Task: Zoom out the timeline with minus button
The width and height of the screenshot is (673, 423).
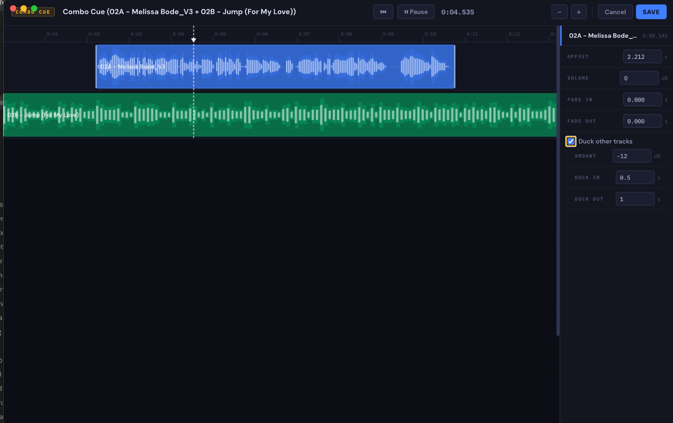Action: pyautogui.click(x=559, y=12)
